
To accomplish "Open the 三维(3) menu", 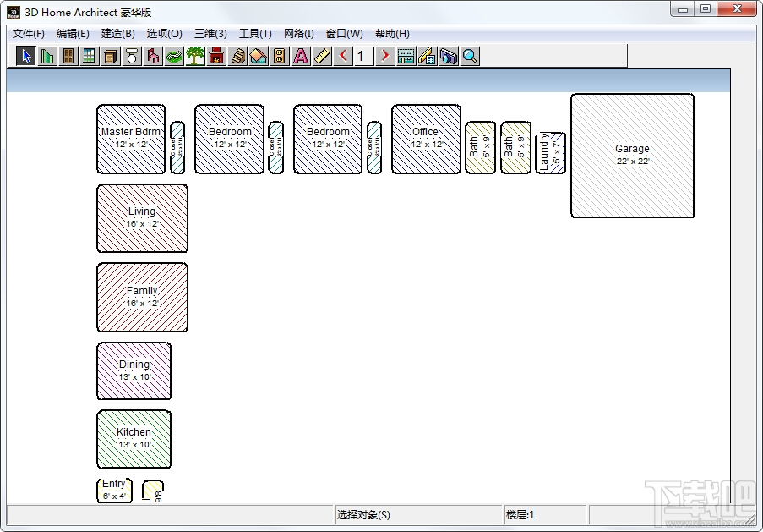I will coord(210,34).
